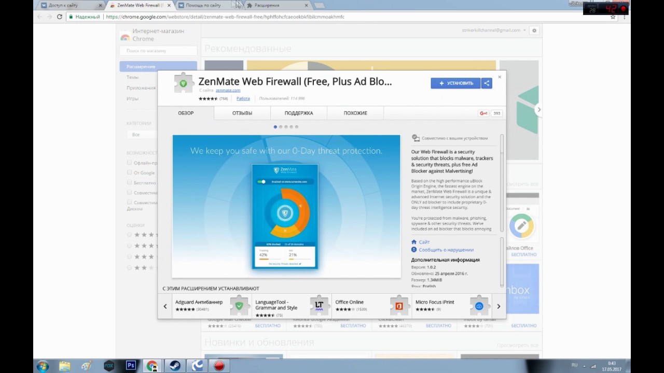
Task: Open the Windows Start menu
Action: 43,365
